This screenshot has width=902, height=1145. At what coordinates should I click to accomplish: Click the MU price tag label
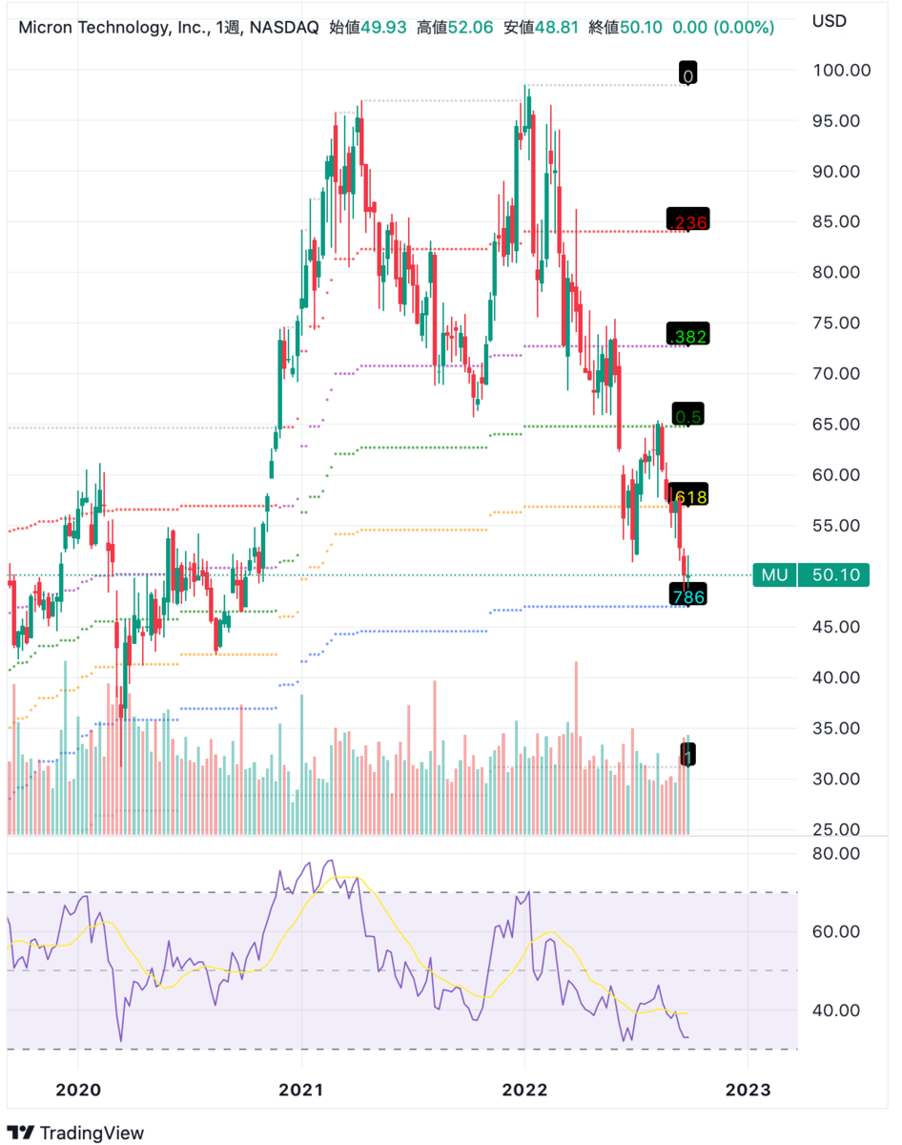point(773,574)
